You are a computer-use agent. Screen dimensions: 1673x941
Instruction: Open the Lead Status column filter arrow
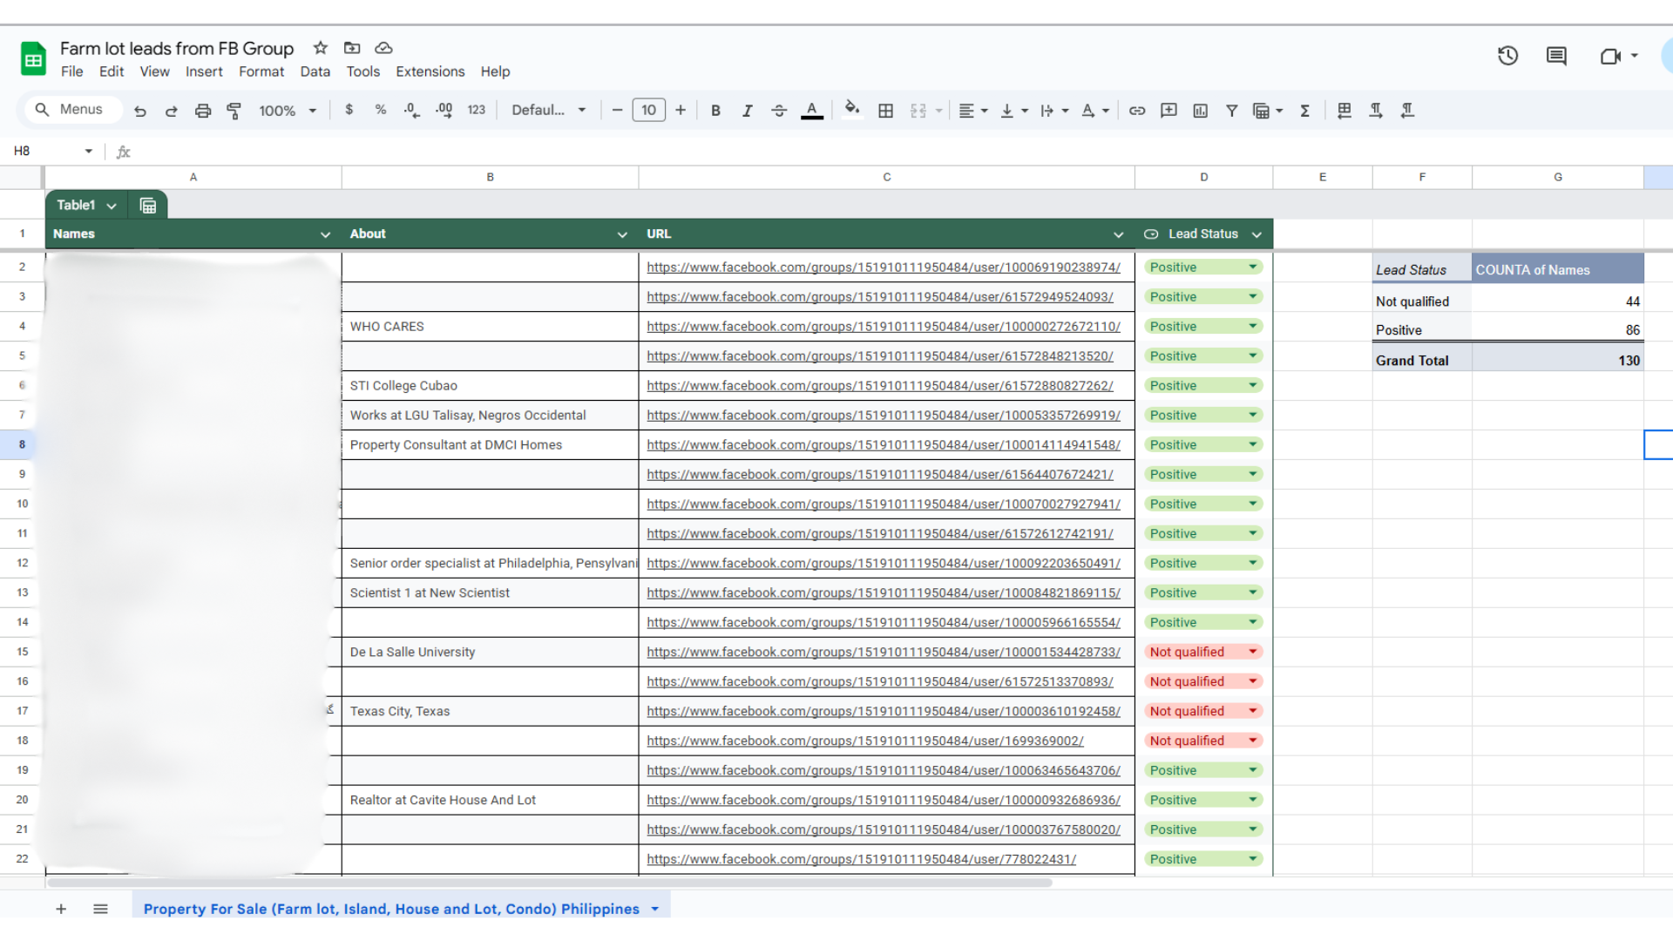coord(1256,234)
